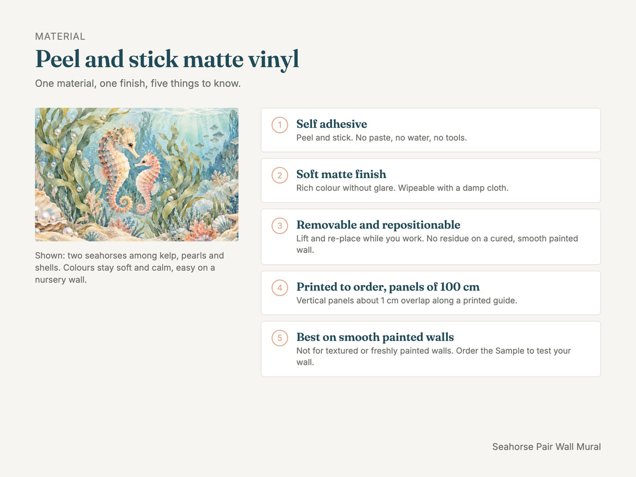Click the 'Removable and repositionable' heading

[x=378, y=225]
